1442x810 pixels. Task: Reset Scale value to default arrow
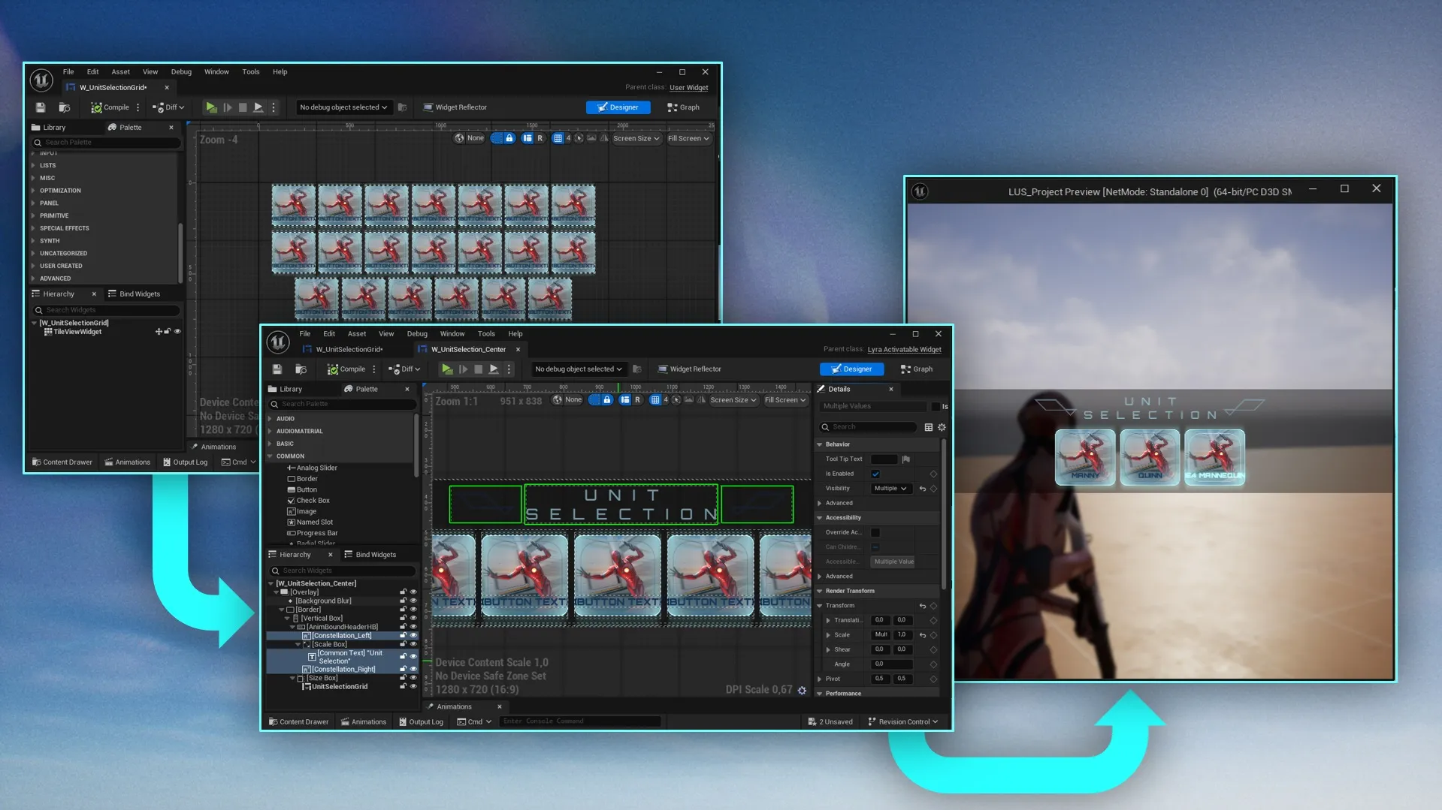pos(923,635)
